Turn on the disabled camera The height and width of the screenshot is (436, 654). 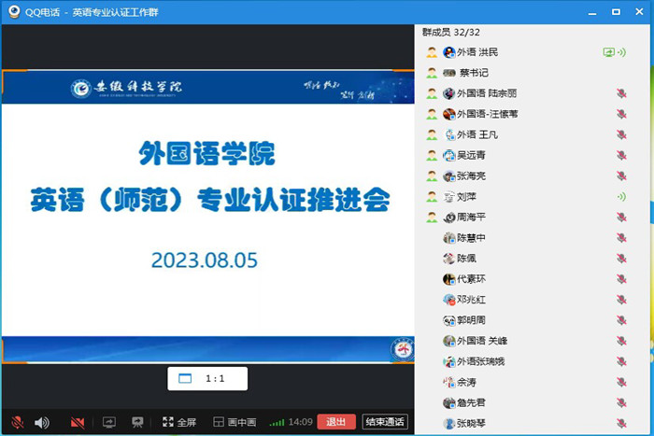point(78,422)
